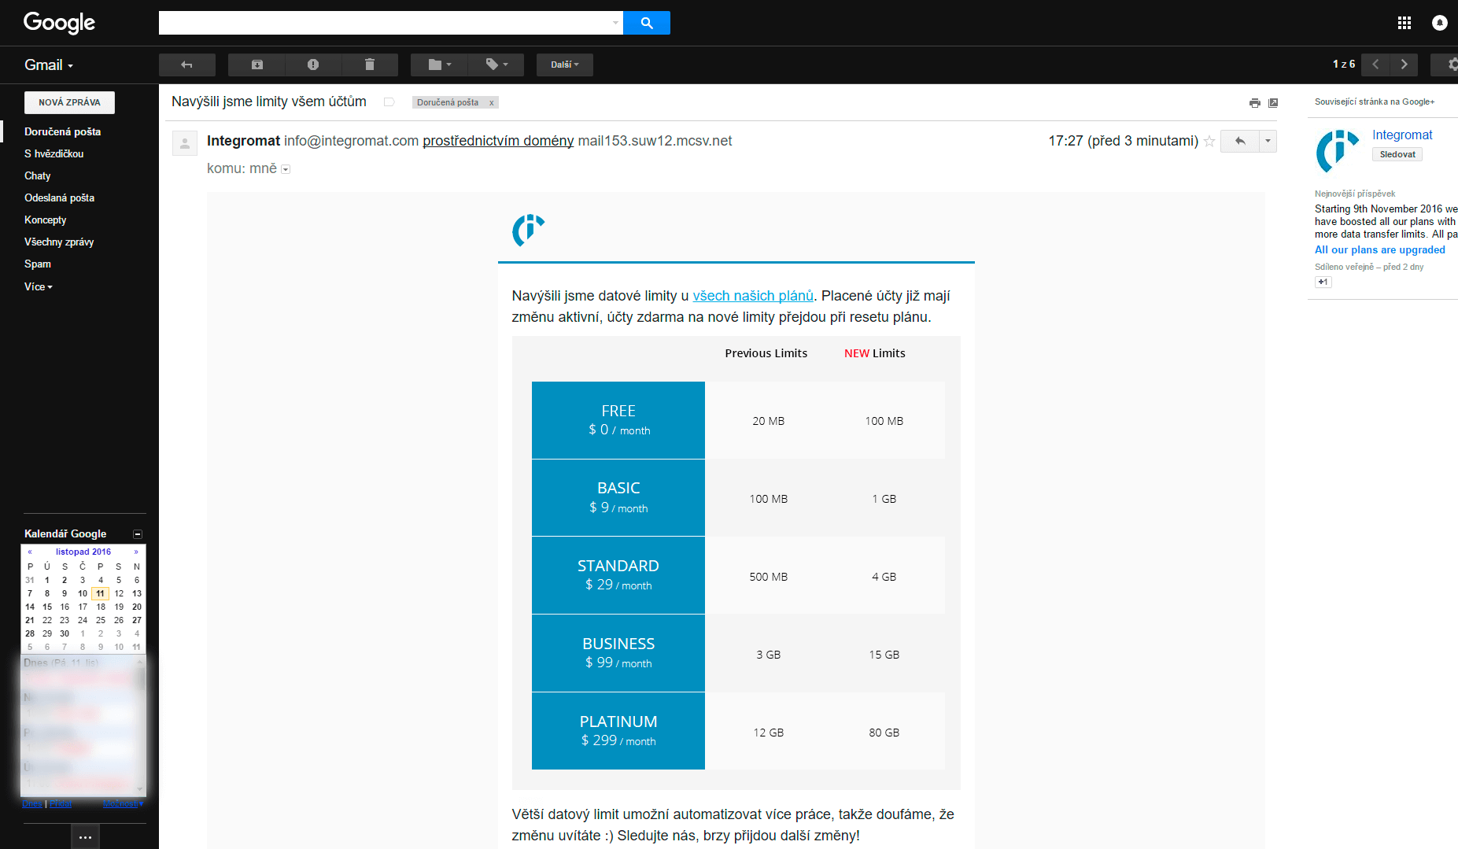Toggle importance marker next to subject
The image size is (1458, 849).
tap(389, 102)
